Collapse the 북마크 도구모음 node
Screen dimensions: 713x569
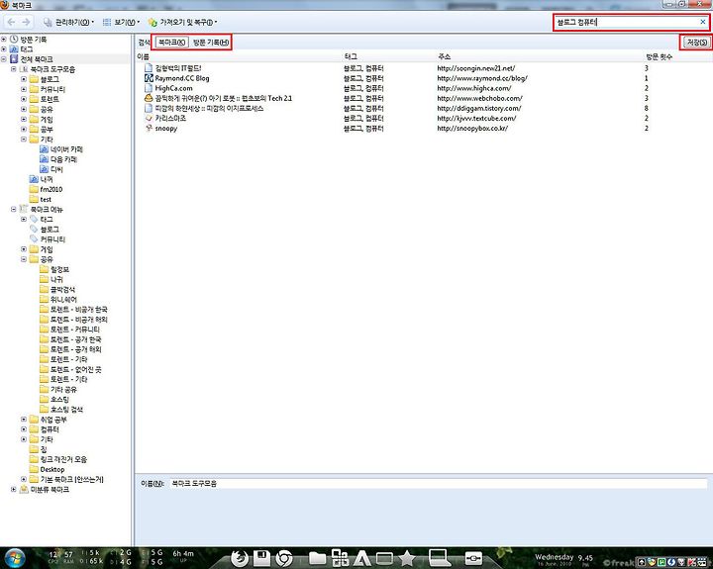14,69
